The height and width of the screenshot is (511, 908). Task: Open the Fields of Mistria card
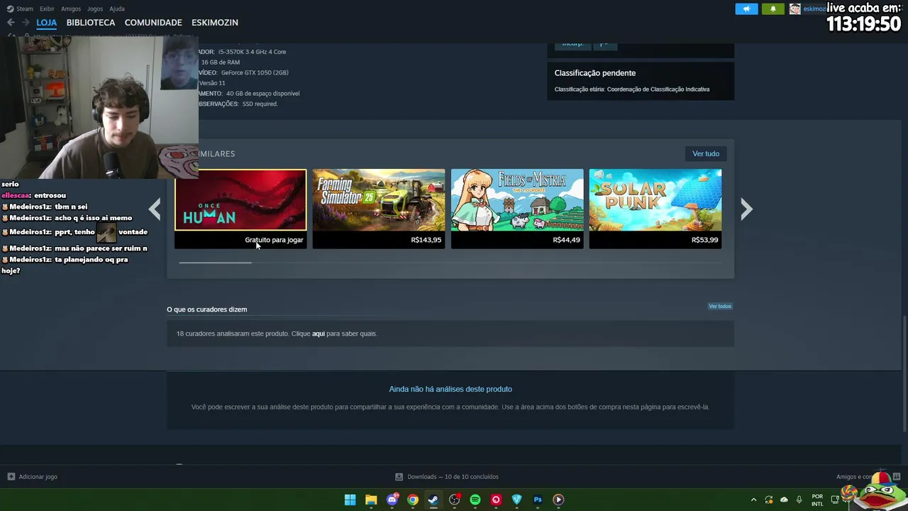(517, 209)
